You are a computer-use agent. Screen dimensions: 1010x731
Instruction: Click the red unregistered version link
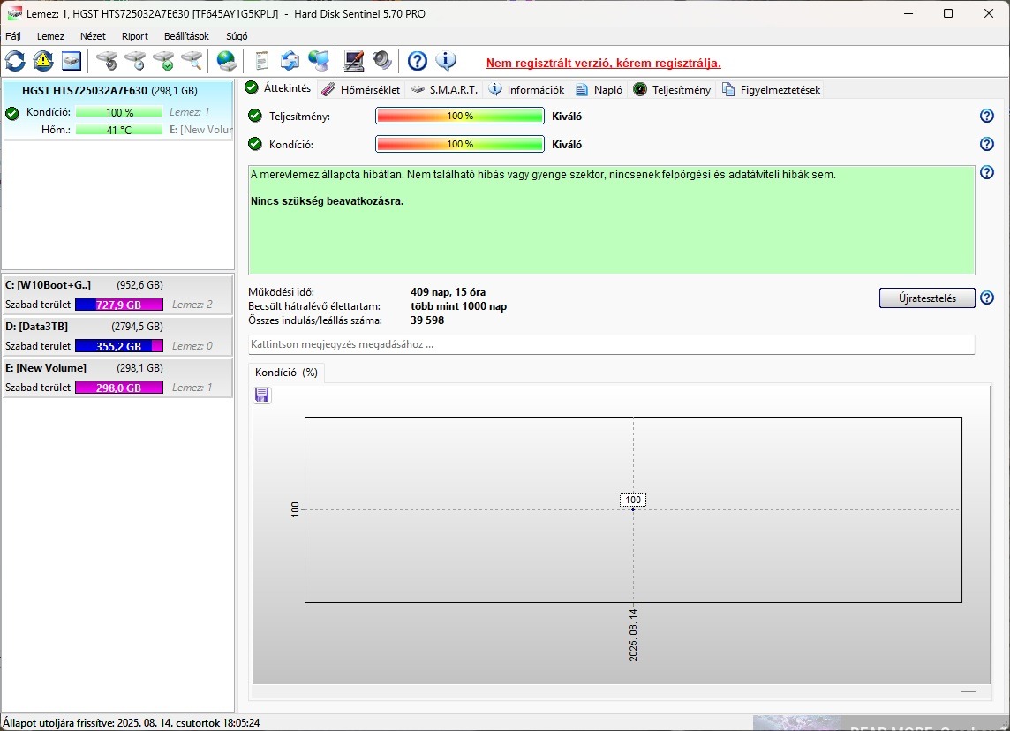coord(604,63)
